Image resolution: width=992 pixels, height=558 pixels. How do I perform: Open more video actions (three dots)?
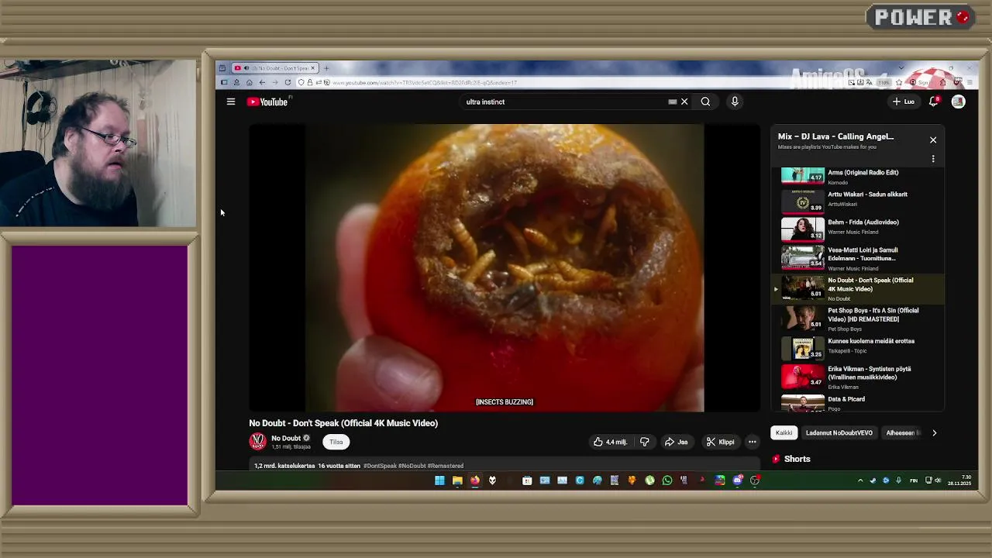[x=752, y=442]
